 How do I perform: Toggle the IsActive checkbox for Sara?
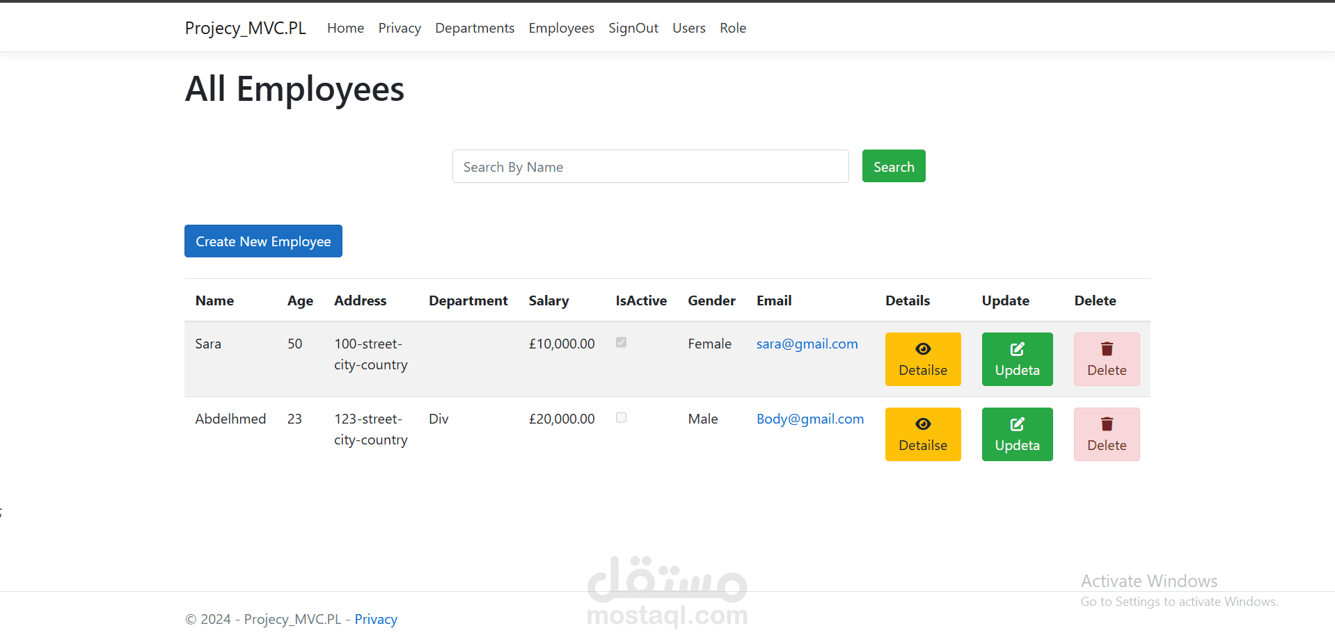point(622,342)
